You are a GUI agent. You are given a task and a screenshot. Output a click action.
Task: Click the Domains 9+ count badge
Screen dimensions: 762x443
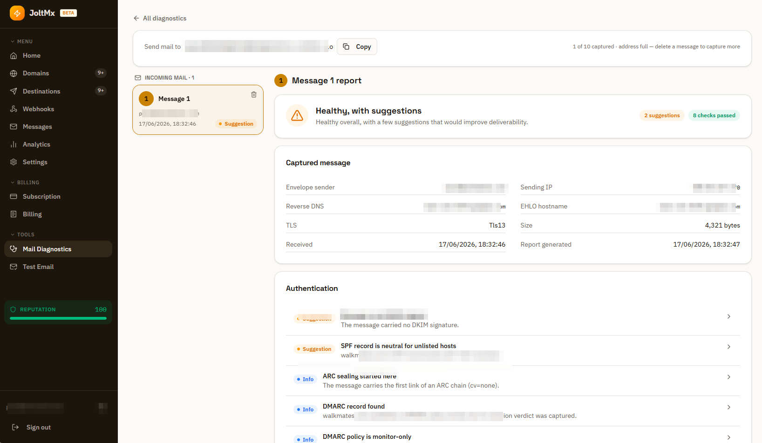[101, 73]
